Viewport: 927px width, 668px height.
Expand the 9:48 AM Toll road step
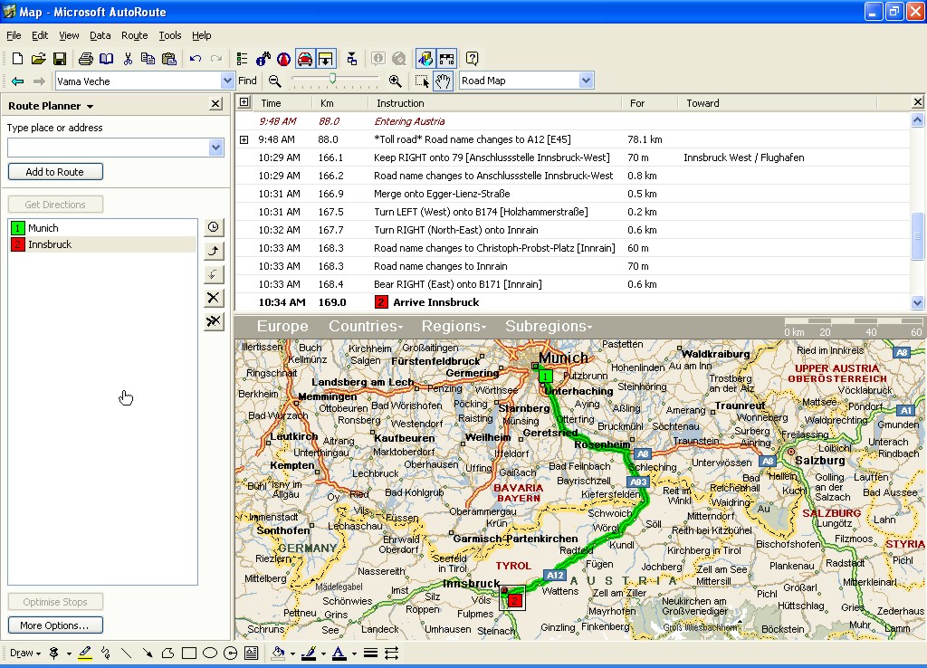pos(244,139)
